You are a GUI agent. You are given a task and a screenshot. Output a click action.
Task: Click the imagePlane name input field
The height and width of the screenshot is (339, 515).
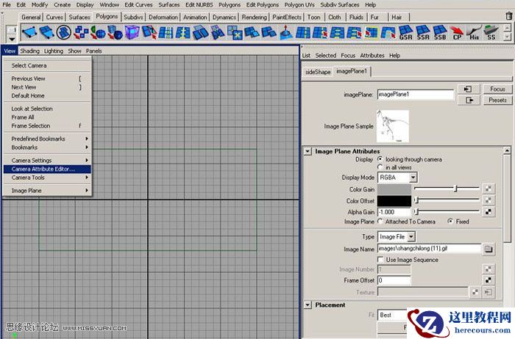(416, 95)
